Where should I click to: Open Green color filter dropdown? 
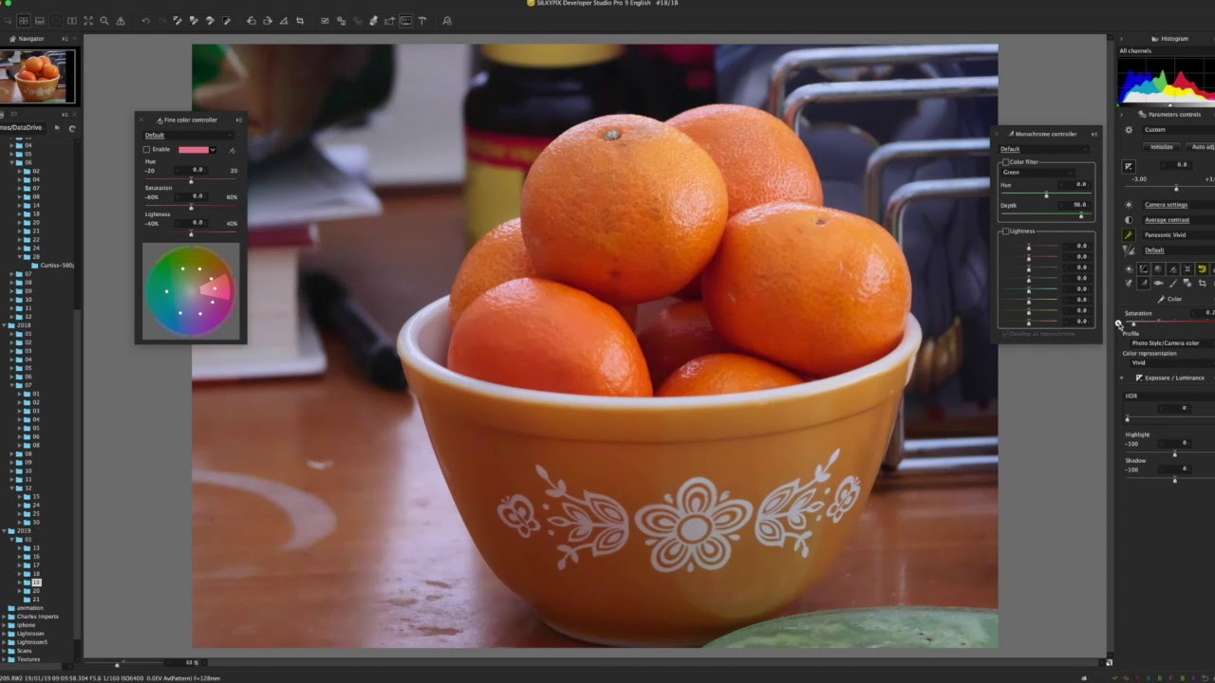coord(1038,173)
